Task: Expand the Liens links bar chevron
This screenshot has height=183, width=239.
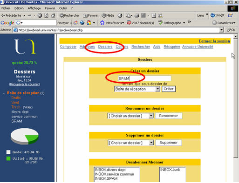Action: coord(207,14)
